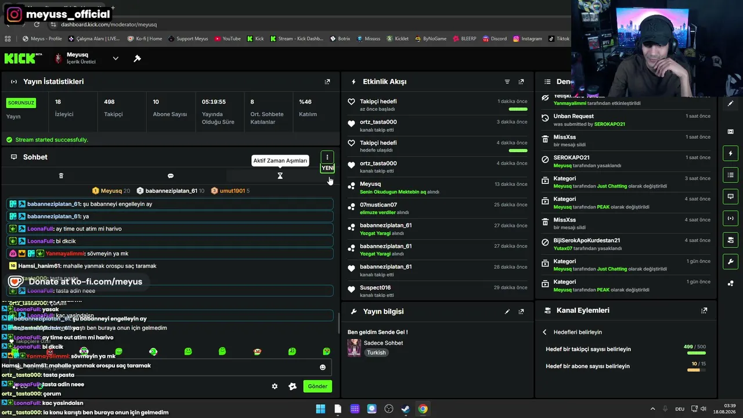This screenshot has height=418, width=743.
Task: Click the first Takipçi hedefi progress bar
Action: 518,109
